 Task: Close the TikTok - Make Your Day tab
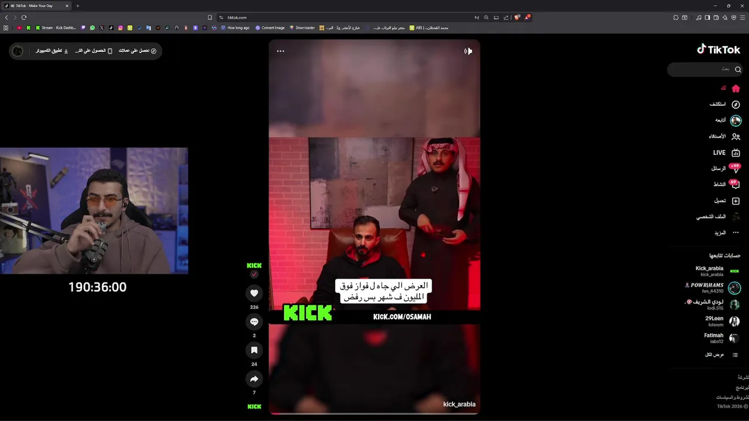[67, 6]
